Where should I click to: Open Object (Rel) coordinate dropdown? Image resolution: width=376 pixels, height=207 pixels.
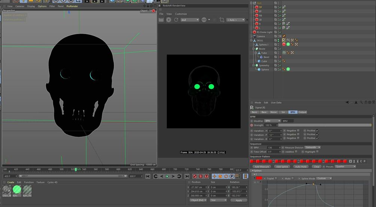tap(198, 200)
